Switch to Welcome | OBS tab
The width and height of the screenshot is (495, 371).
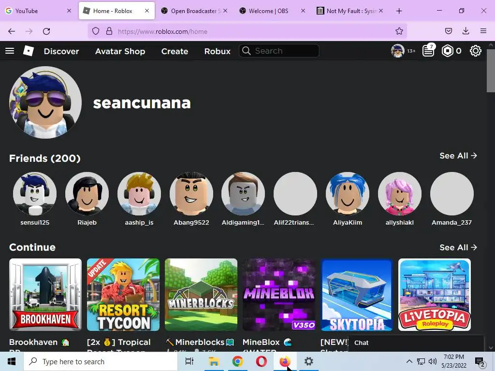point(268,11)
